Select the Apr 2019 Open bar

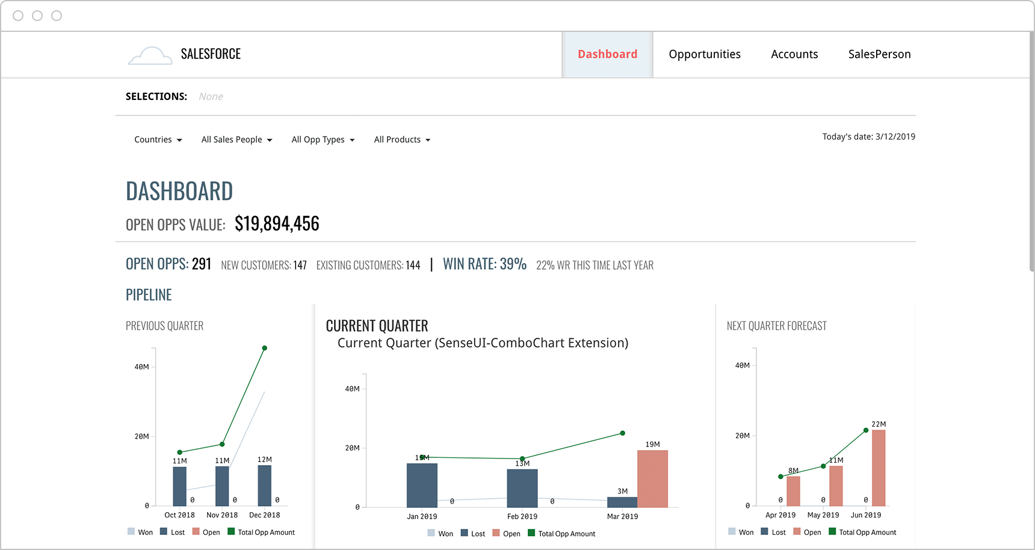794,491
